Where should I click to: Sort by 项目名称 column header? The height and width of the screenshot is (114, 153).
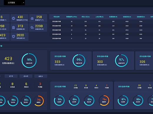pyautogui.click(x=56, y=17)
